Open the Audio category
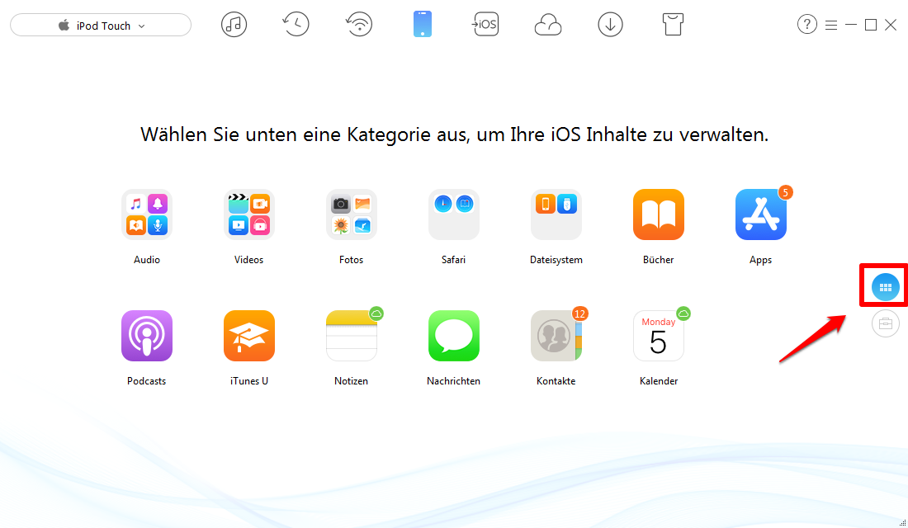 point(146,214)
